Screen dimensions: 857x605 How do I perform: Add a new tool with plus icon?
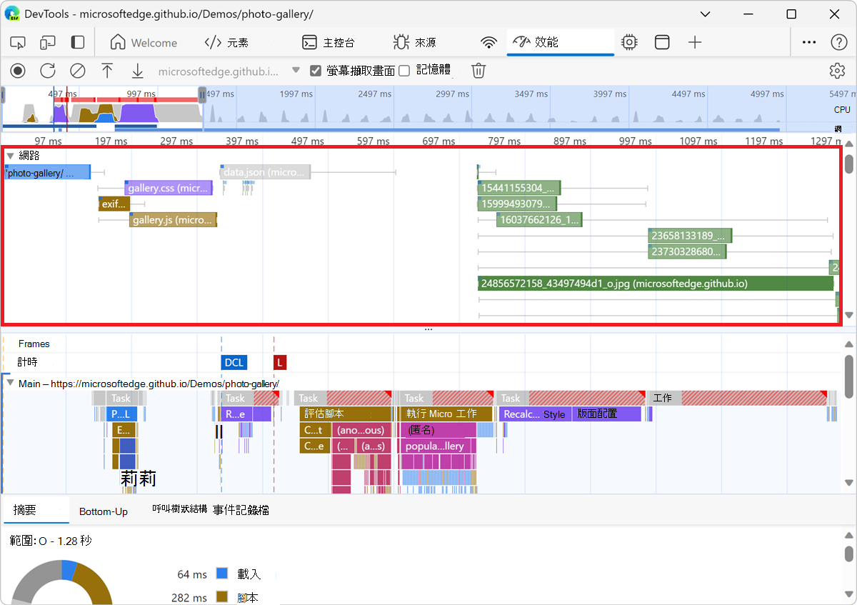pyautogui.click(x=695, y=42)
